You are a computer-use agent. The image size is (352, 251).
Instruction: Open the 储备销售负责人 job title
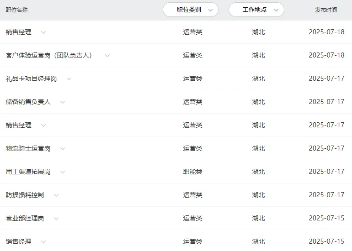tap(28, 102)
